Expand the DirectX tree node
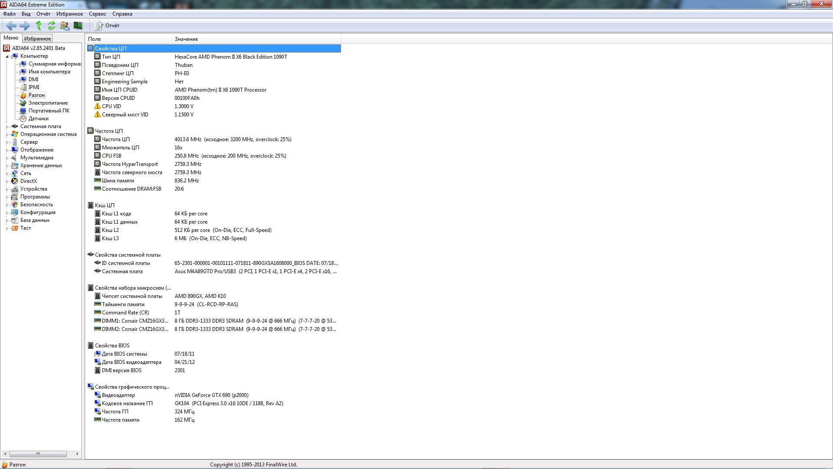This screenshot has width=833, height=469. (x=7, y=182)
